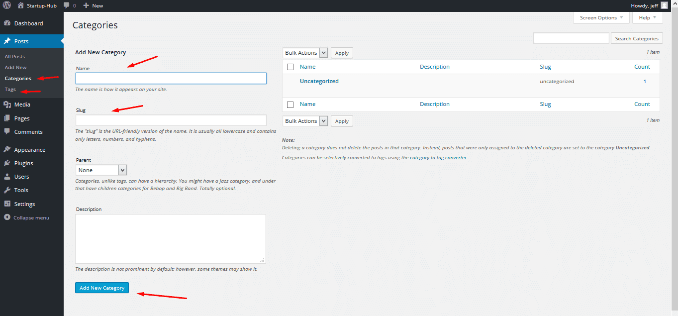The image size is (678, 316).
Task: Collapse the admin sidebar menu
Action: pos(27,217)
